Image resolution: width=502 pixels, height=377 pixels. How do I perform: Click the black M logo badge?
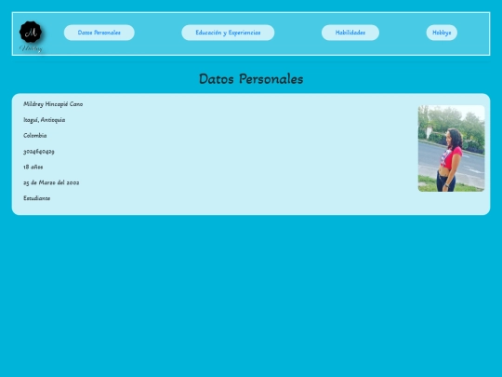31,32
